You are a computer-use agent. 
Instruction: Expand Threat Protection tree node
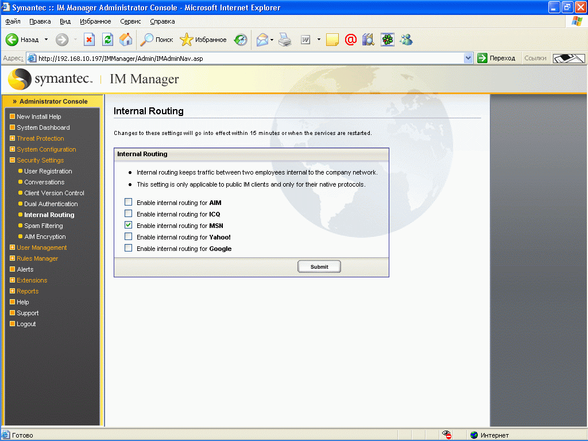click(13, 138)
